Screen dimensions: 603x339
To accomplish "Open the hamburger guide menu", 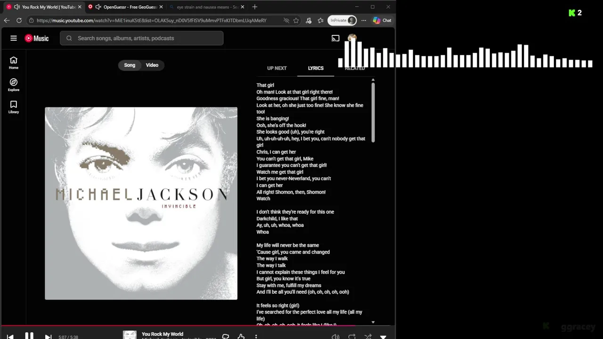I will 14,38.
